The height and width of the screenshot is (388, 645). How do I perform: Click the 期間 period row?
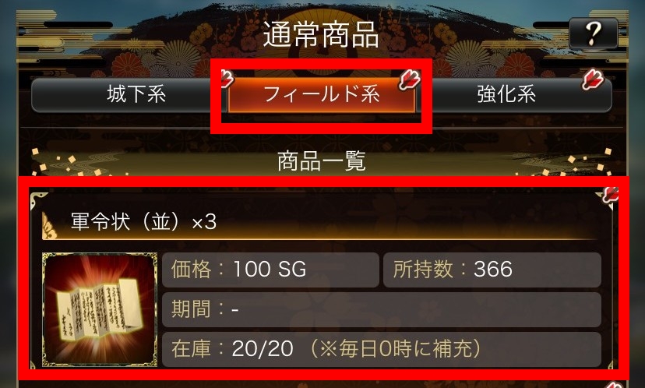382,309
